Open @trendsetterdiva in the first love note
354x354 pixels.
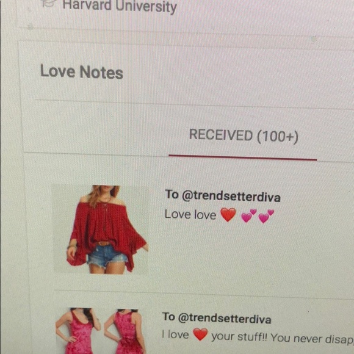pyautogui.click(x=231, y=196)
